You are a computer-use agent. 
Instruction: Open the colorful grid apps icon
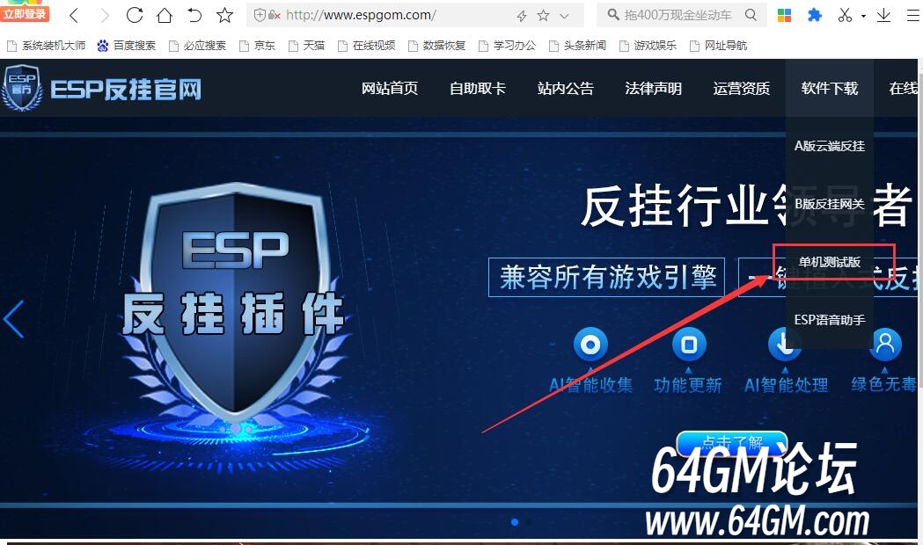click(x=784, y=15)
